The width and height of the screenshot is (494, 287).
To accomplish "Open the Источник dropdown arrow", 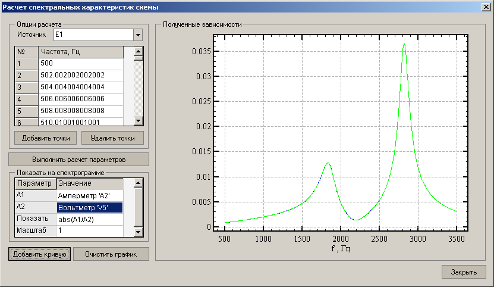I will click(139, 36).
